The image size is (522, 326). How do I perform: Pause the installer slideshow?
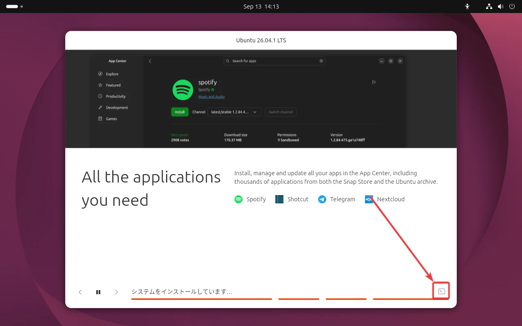point(98,292)
